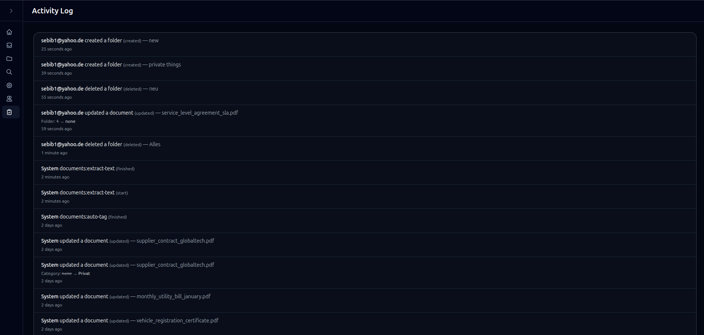Click 'documents:auto-tag (finished)' log row
Image resolution: width=704 pixels, height=335 pixels.
pyautogui.click(x=365, y=221)
